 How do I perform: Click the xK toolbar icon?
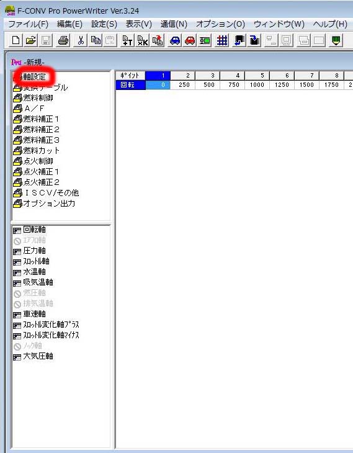(x=143, y=40)
